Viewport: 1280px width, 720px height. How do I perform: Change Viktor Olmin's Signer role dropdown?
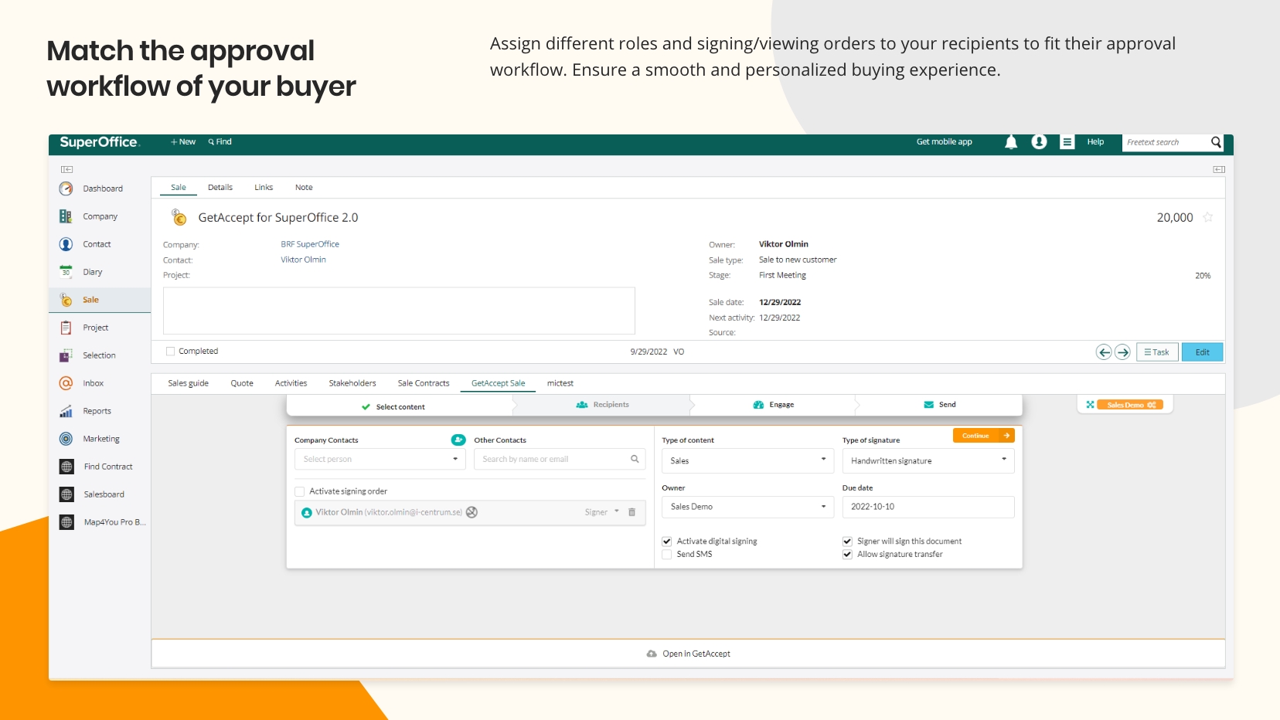[x=602, y=512]
